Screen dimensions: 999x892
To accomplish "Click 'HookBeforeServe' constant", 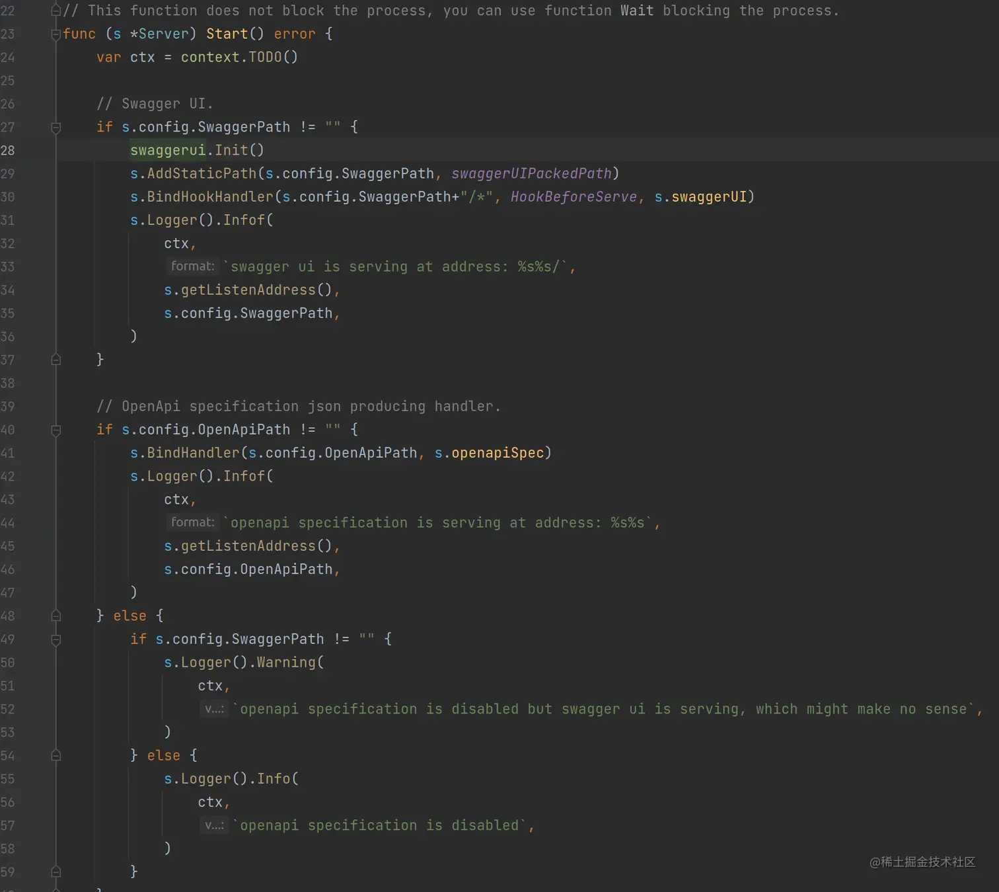I will pyautogui.click(x=573, y=196).
